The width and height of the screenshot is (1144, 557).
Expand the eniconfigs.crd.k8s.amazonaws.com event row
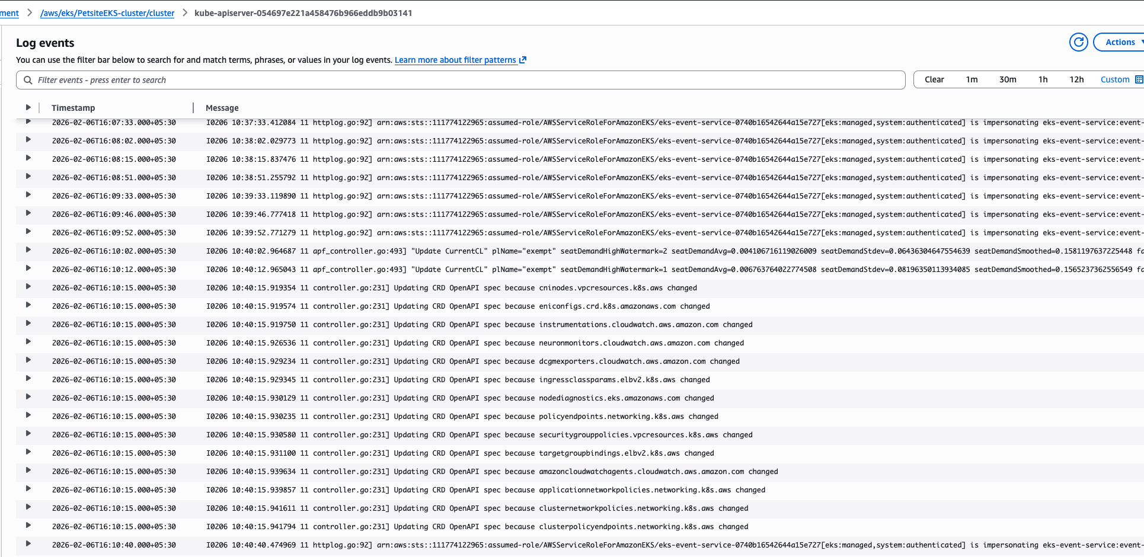(x=28, y=305)
